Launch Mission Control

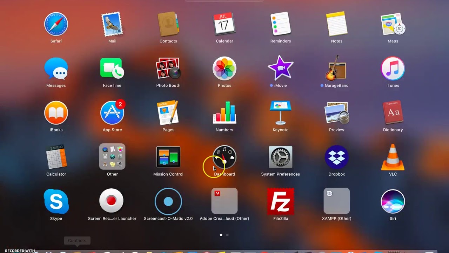(168, 157)
